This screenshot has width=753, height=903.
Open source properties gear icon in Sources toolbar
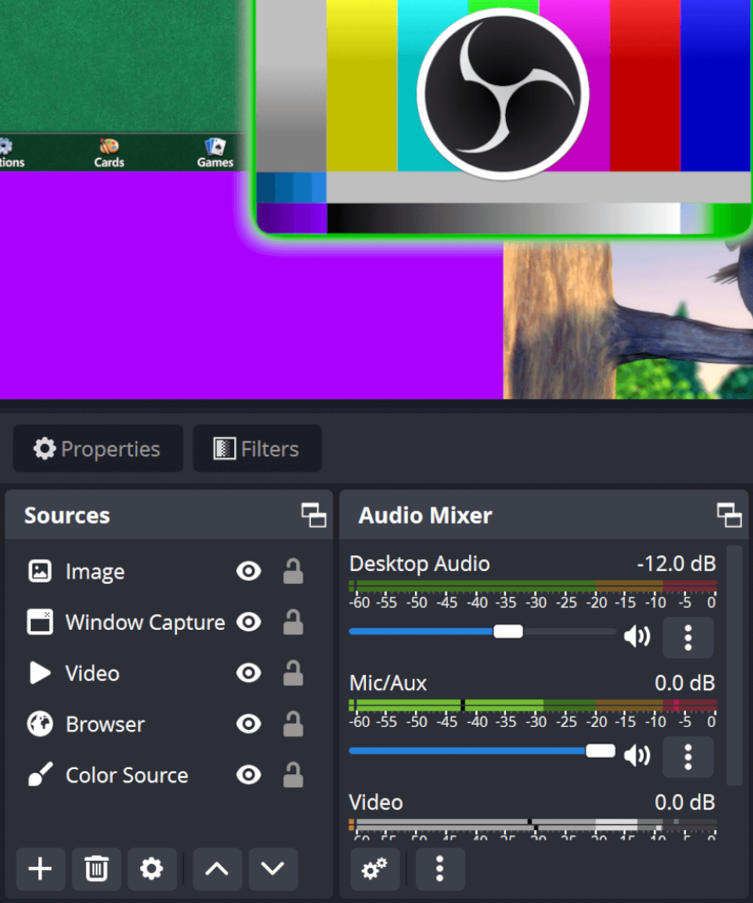click(x=151, y=869)
